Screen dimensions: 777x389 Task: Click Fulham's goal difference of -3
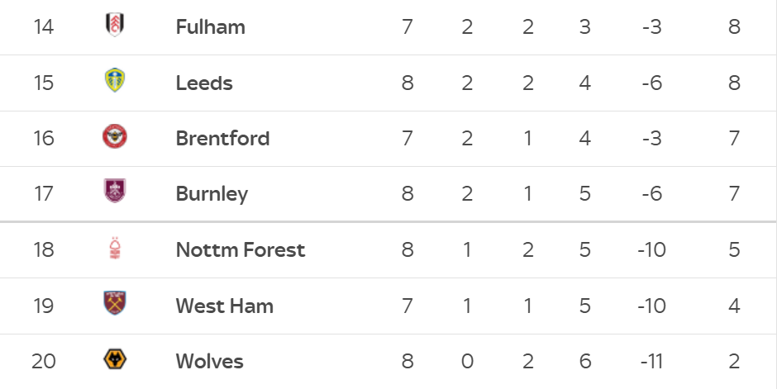[651, 26]
